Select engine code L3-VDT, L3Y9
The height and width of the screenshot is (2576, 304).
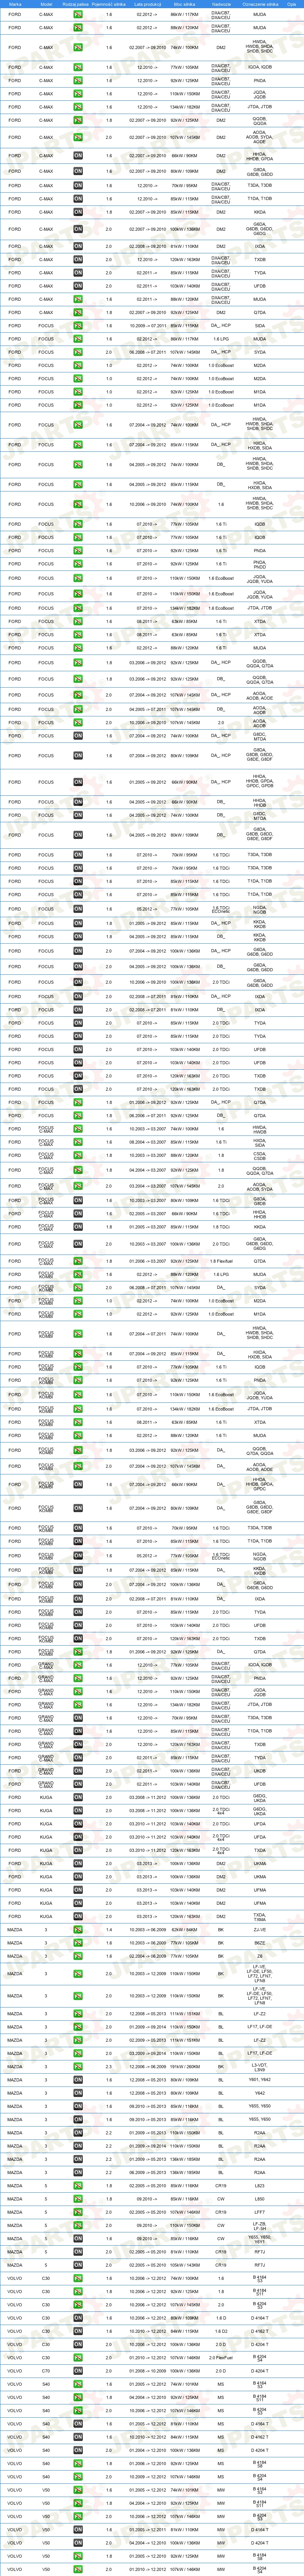[x=260, y=2067]
